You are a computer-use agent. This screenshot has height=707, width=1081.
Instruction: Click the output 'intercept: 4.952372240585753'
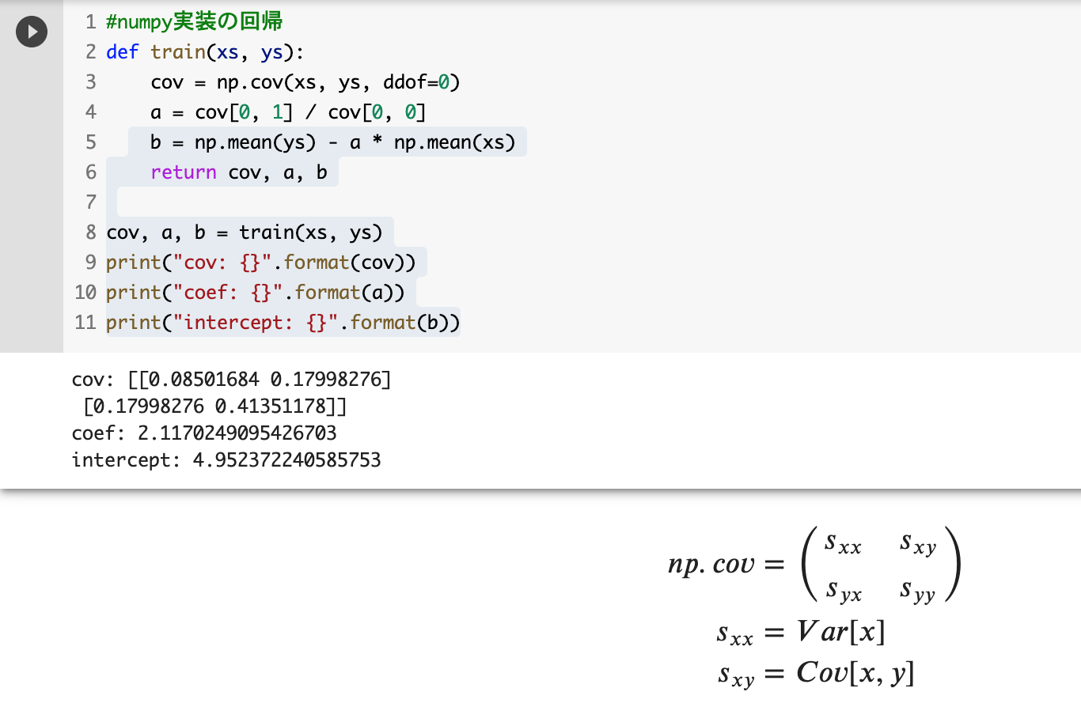226,459
